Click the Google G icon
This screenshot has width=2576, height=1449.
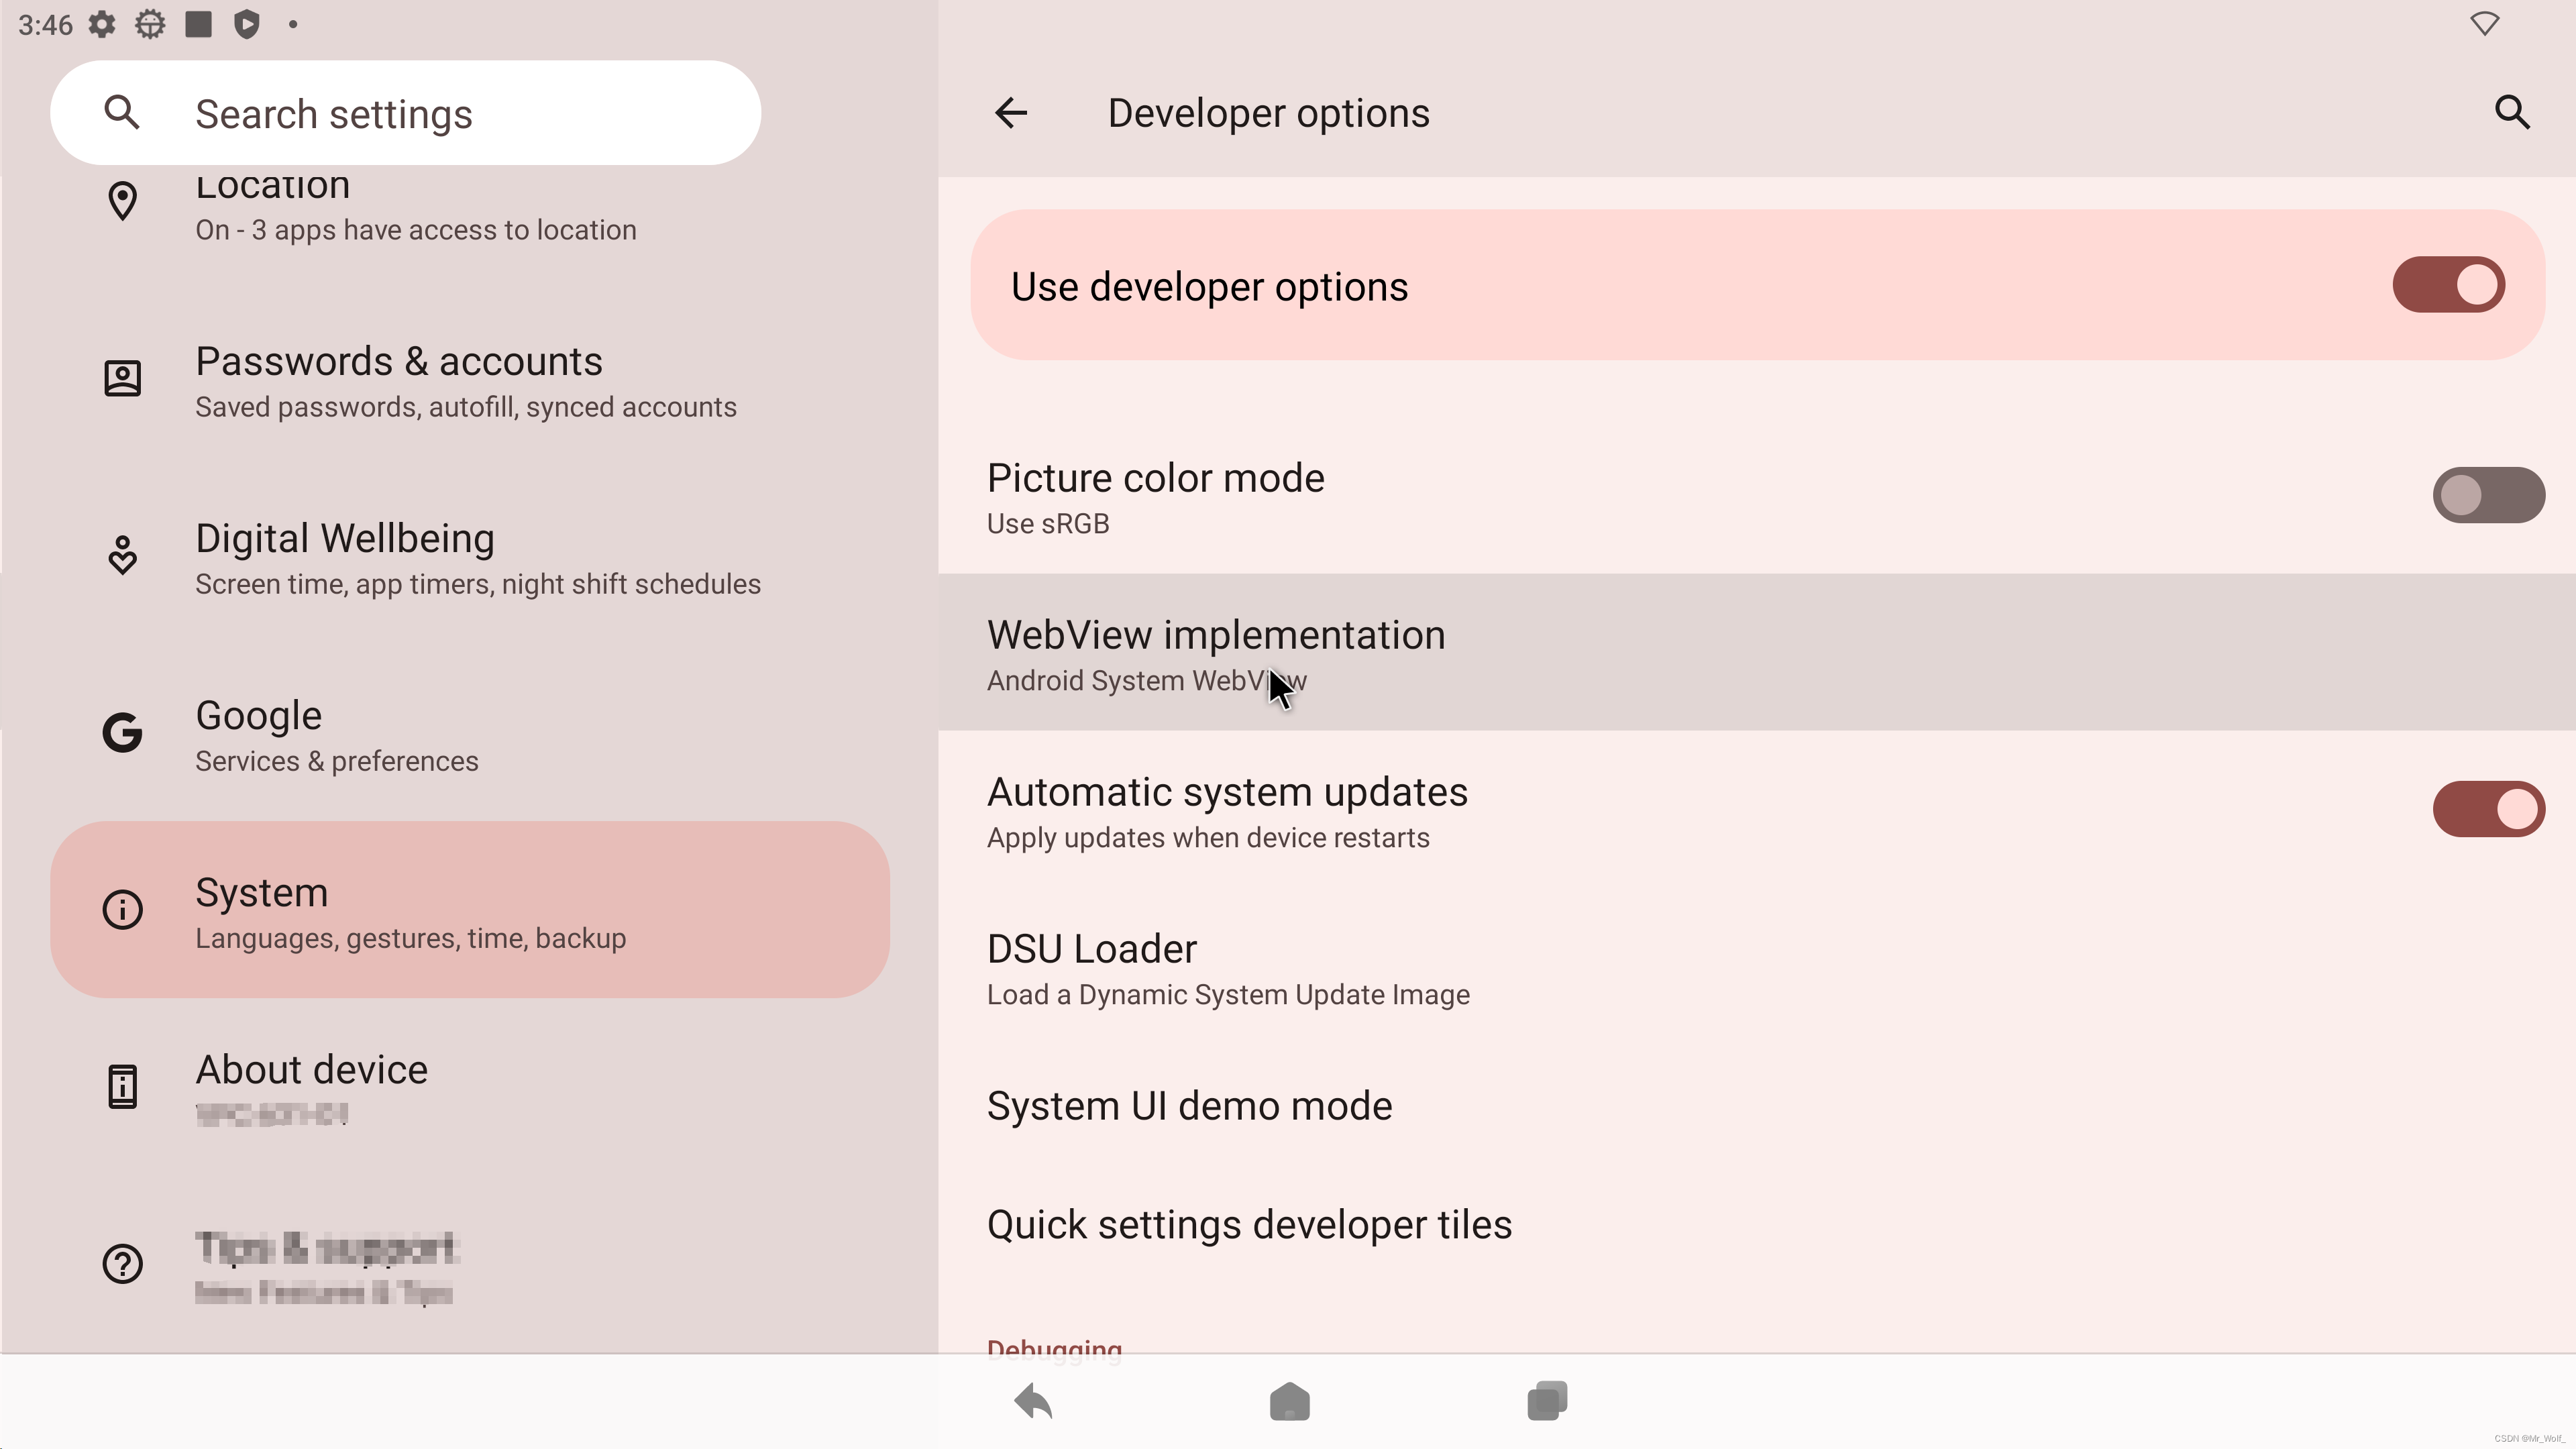tap(122, 732)
